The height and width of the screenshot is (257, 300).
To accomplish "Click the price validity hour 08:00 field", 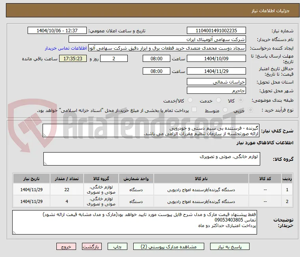I will click(x=157, y=71).
